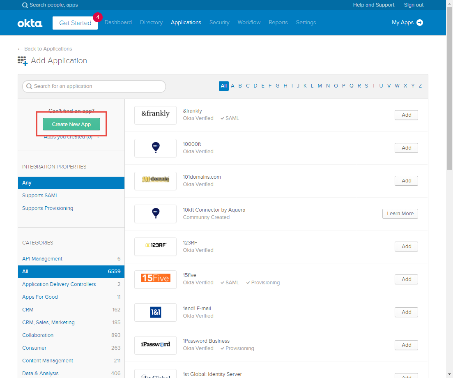Open the Apps you created link
Viewport: 453px width, 378px height.
click(x=71, y=136)
